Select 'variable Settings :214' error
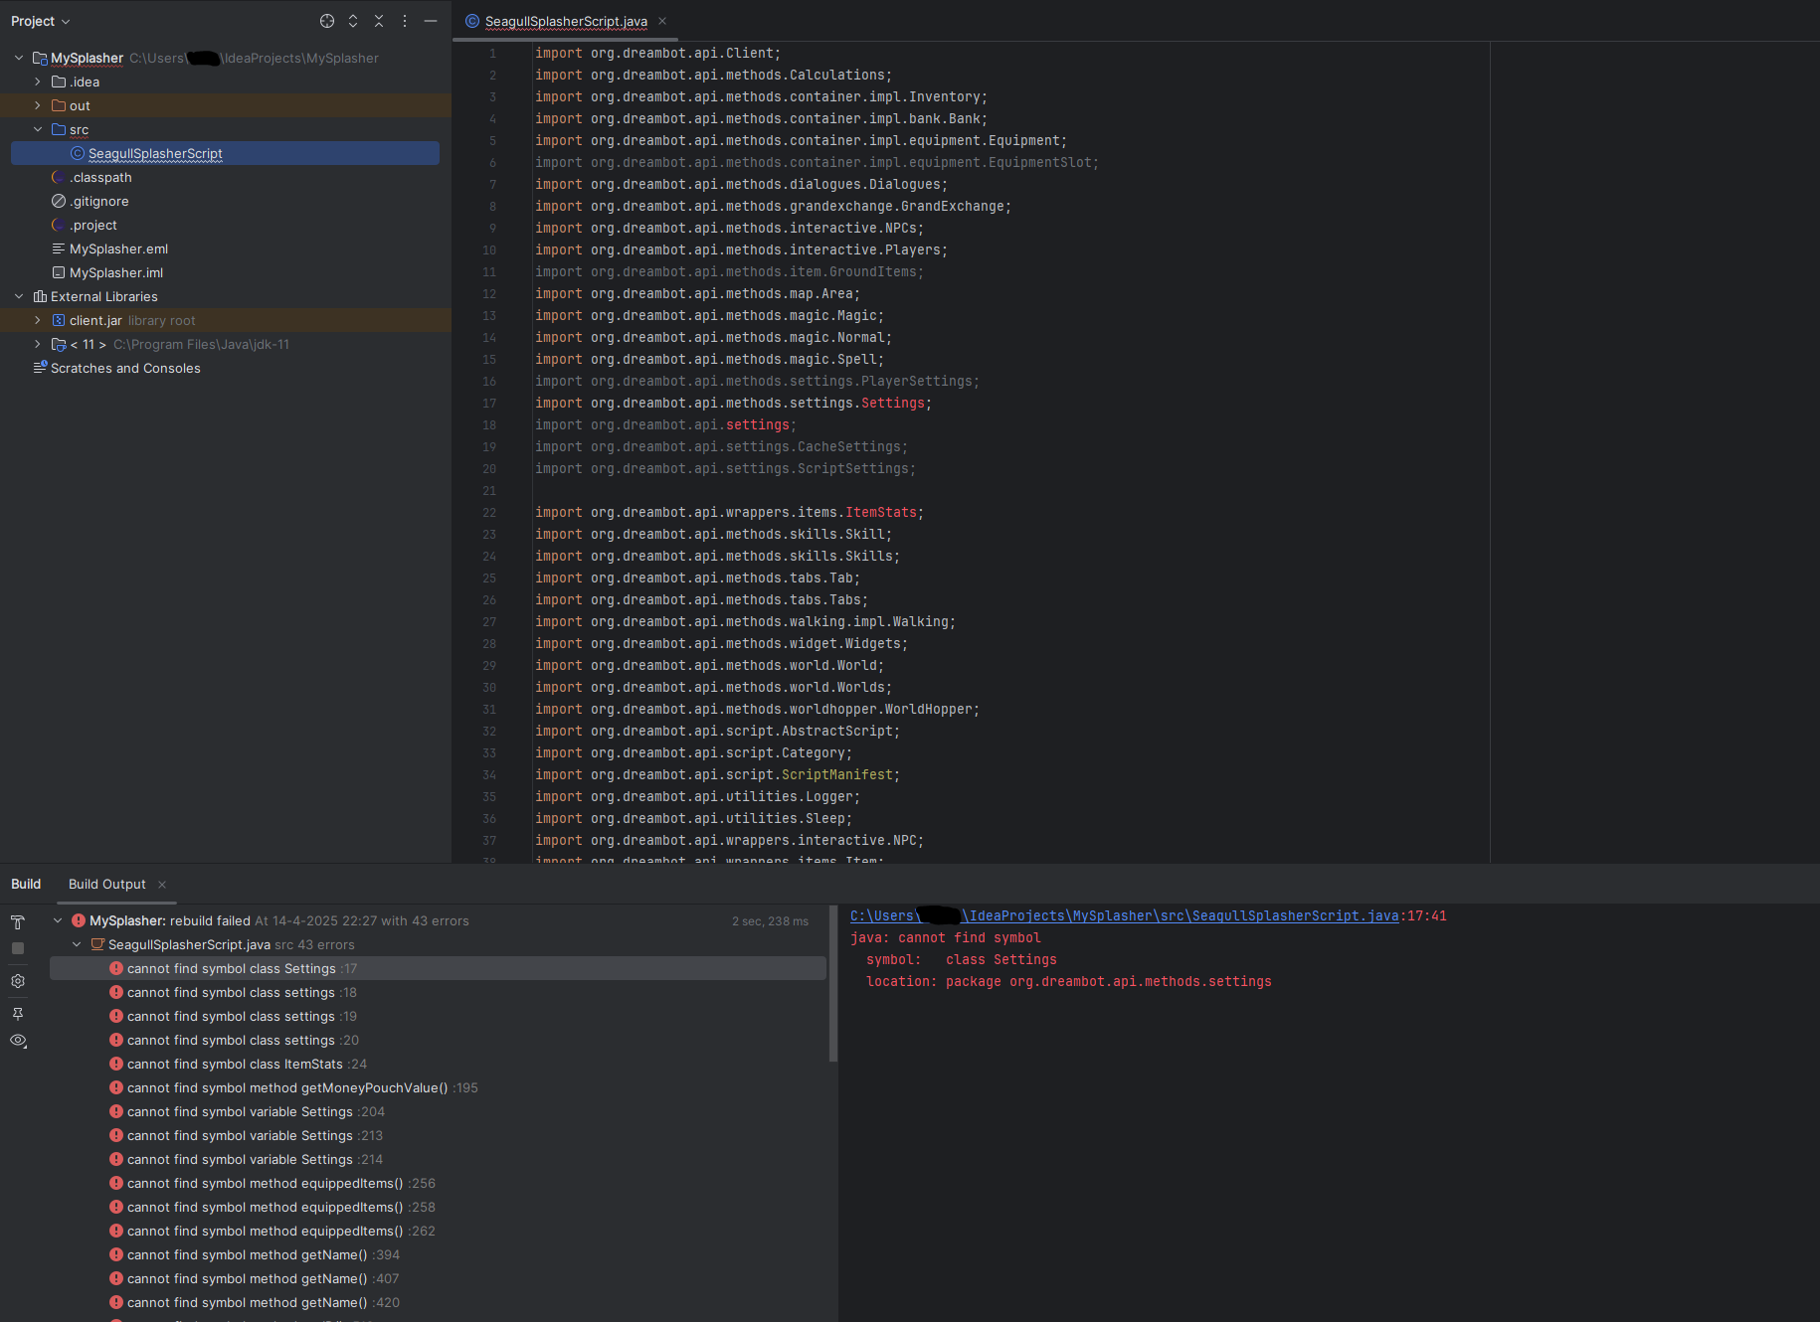Screen dimensions: 1820x1322 246,1159
